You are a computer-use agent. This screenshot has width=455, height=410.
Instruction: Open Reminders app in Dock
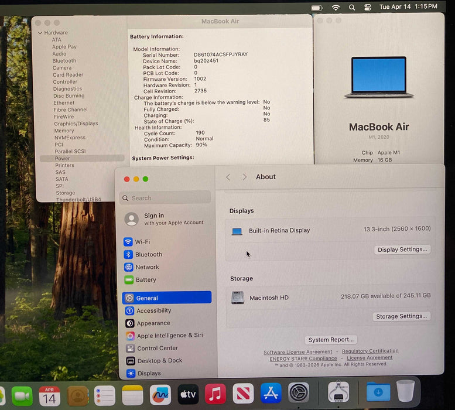pyautogui.click(x=105, y=396)
